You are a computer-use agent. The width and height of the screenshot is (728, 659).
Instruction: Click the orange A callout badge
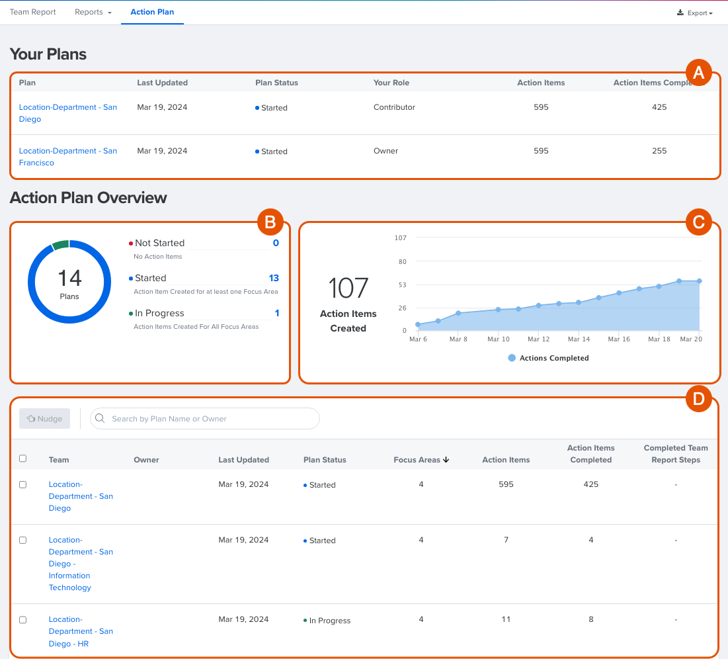click(698, 73)
